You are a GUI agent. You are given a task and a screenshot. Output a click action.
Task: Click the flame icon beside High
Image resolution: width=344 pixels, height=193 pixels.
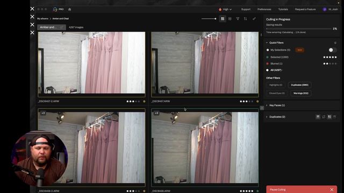pyautogui.click(x=220, y=10)
